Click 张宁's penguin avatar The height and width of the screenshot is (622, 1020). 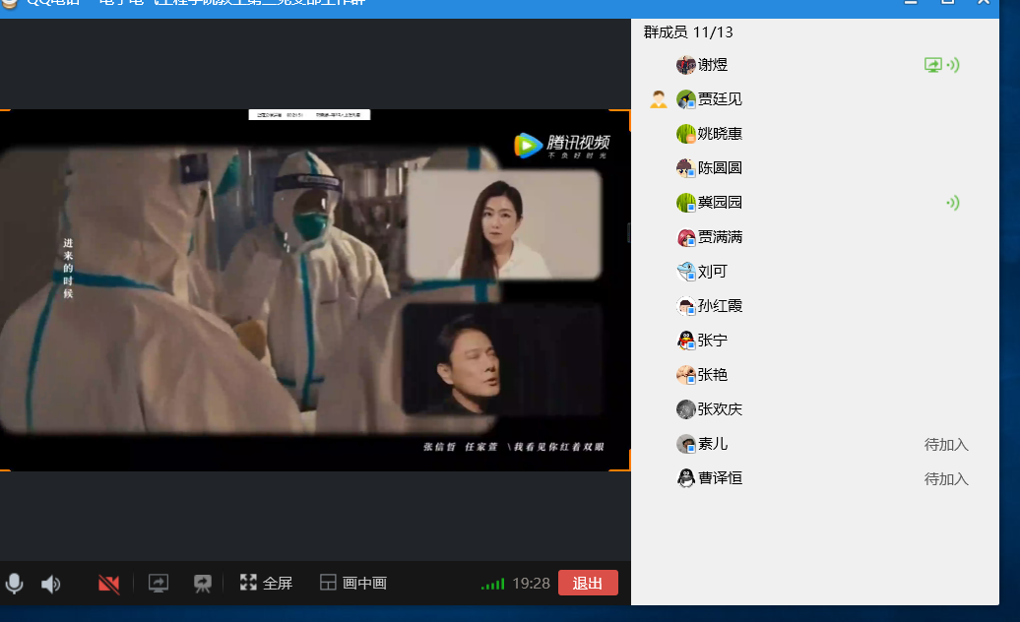pos(685,341)
